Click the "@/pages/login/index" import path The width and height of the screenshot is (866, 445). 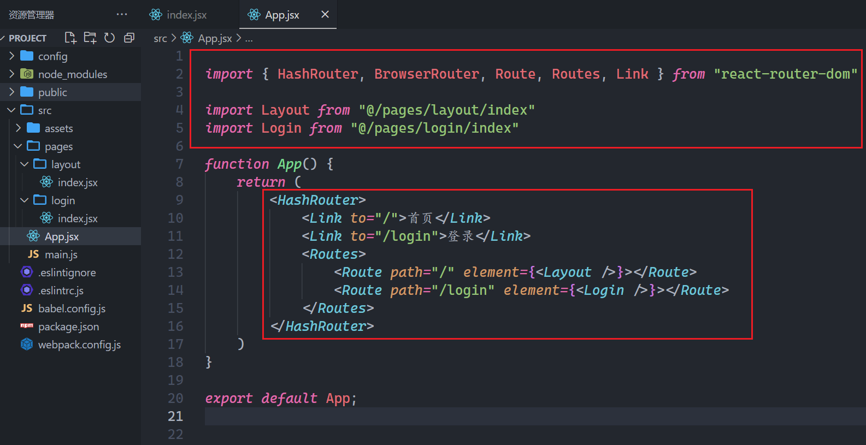[x=434, y=128]
